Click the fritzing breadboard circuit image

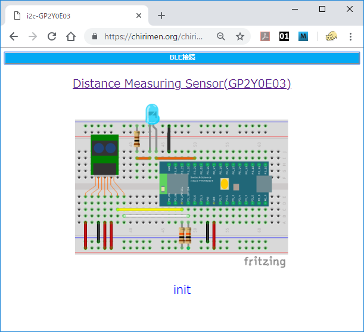[x=182, y=186]
